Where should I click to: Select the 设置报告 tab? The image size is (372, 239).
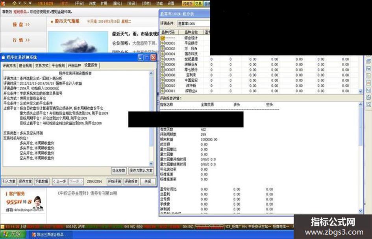click(x=91, y=65)
